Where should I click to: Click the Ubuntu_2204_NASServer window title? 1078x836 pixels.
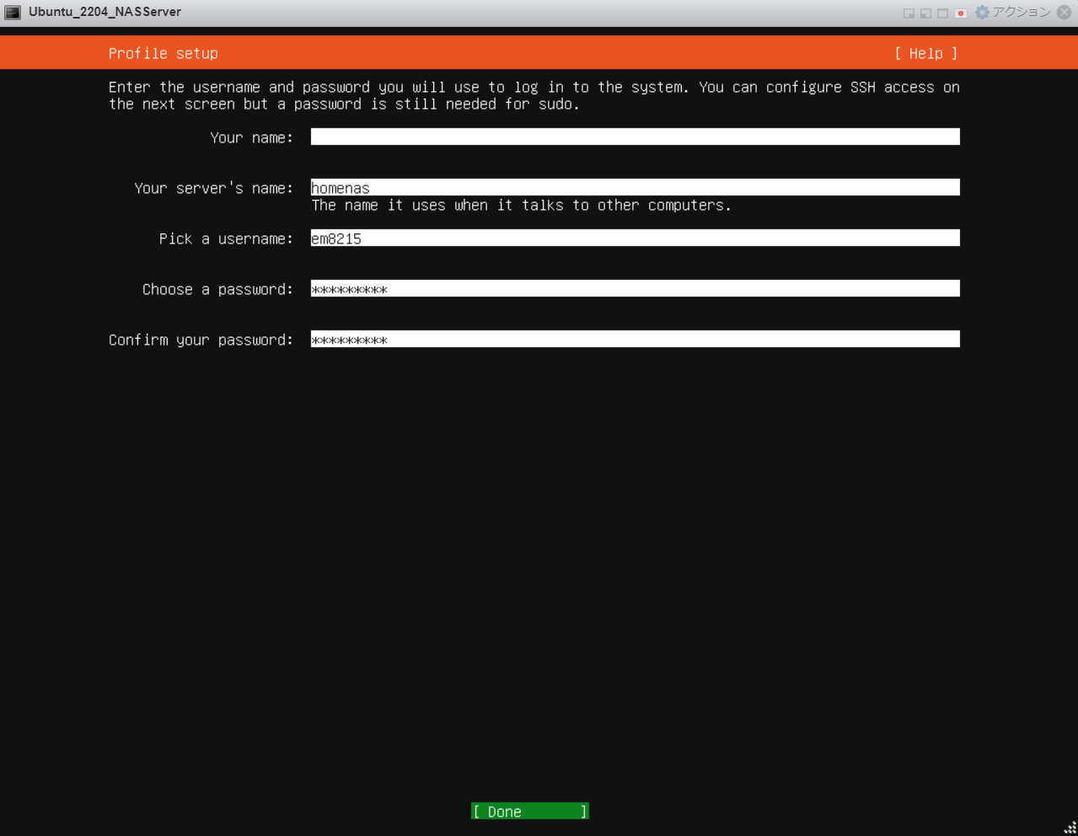coord(105,12)
